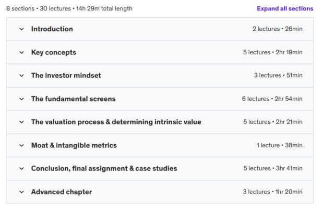Click chevron beside The investor mindset

click(21, 76)
